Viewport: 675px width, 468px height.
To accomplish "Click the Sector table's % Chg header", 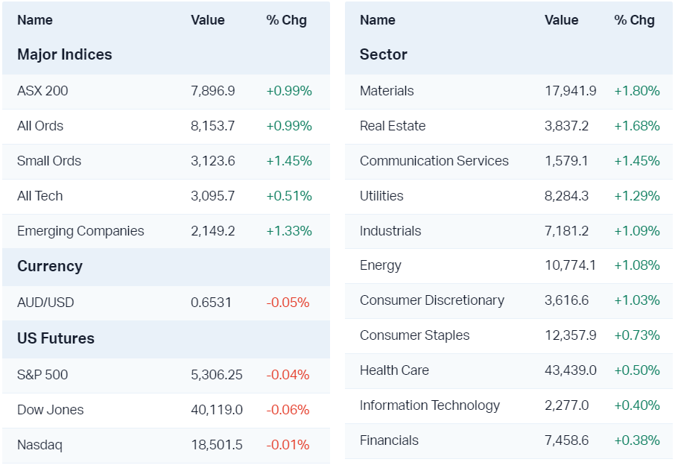I will click(634, 20).
